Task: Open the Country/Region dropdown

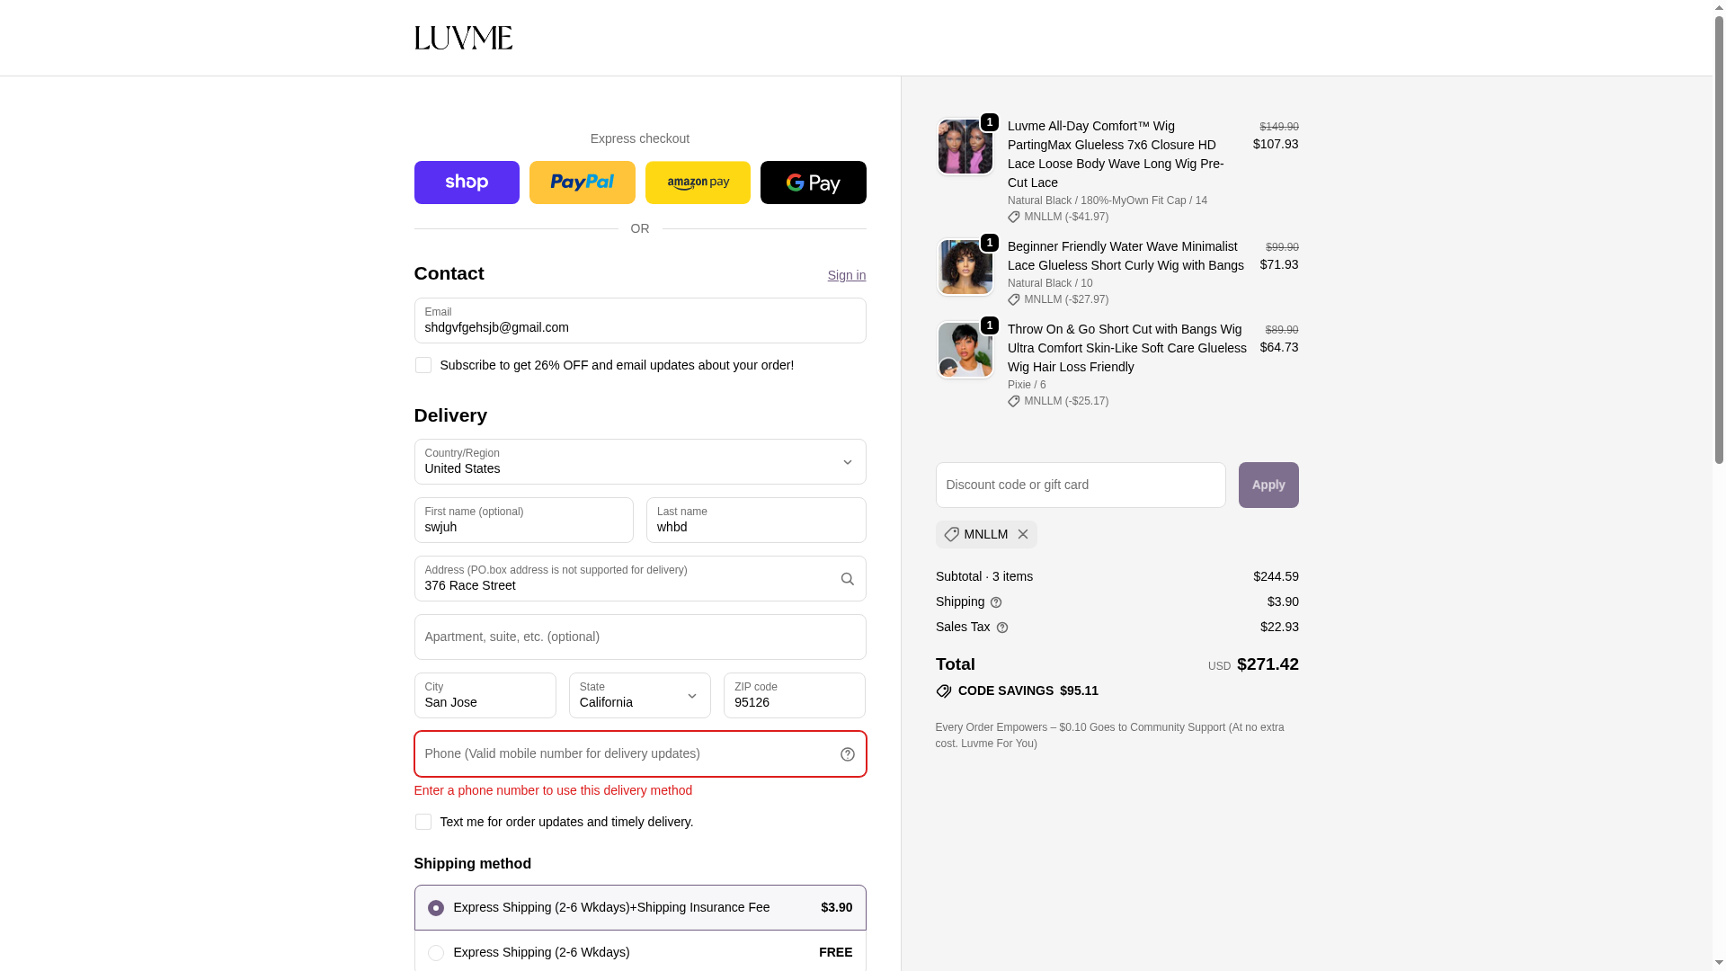Action: (x=640, y=461)
